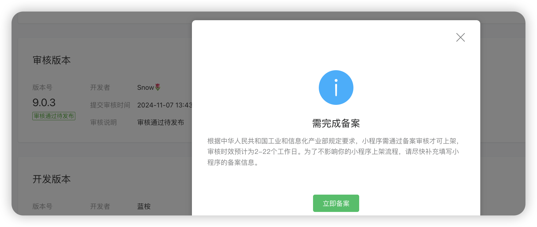Click the 立即备案 button
537x227 pixels.
point(336,203)
